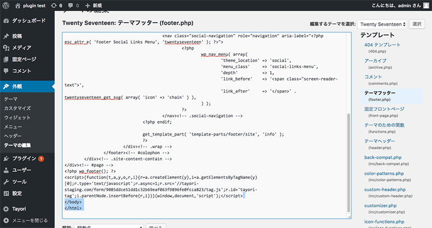The width and height of the screenshot is (432, 228).
Task: Click the <?php endif; line in editor
Action: tap(157, 122)
